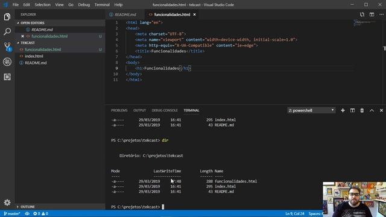This screenshot has width=386, height=217.
Task: Click the Open Changes icon in editor toolbar
Action: [362, 14]
